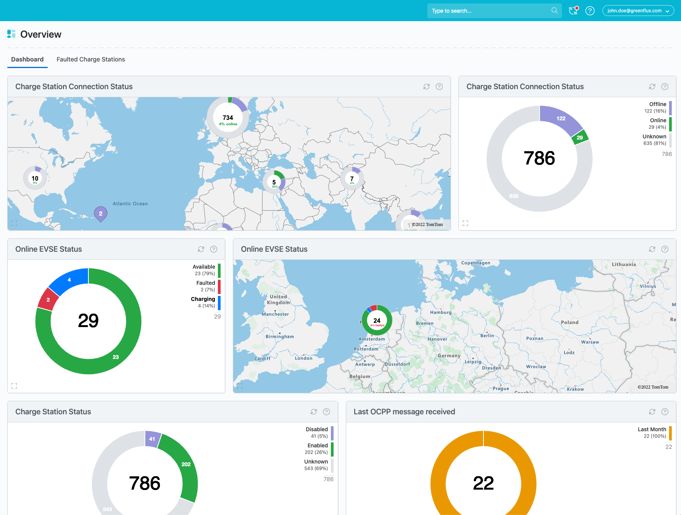Refresh the Charge Station Connection Status donut panel
This screenshot has height=515, width=681.
coord(652,86)
